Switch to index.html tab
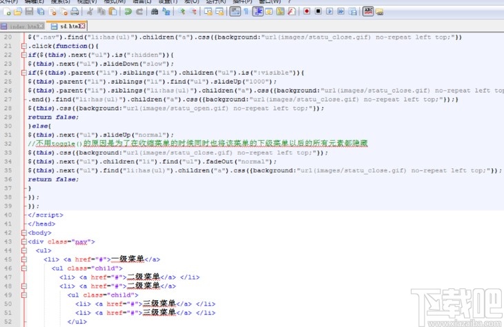504x327 pixels. (23, 26)
